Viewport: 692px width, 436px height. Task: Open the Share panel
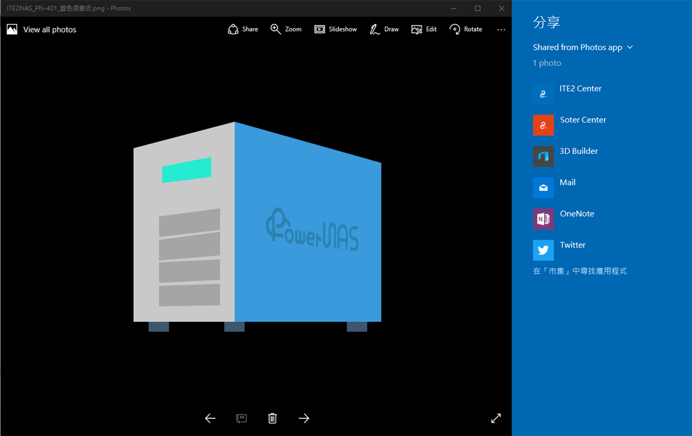pos(243,29)
